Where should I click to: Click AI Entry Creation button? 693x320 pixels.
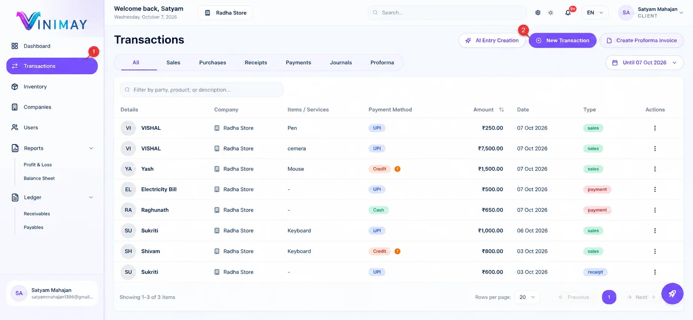(x=492, y=41)
